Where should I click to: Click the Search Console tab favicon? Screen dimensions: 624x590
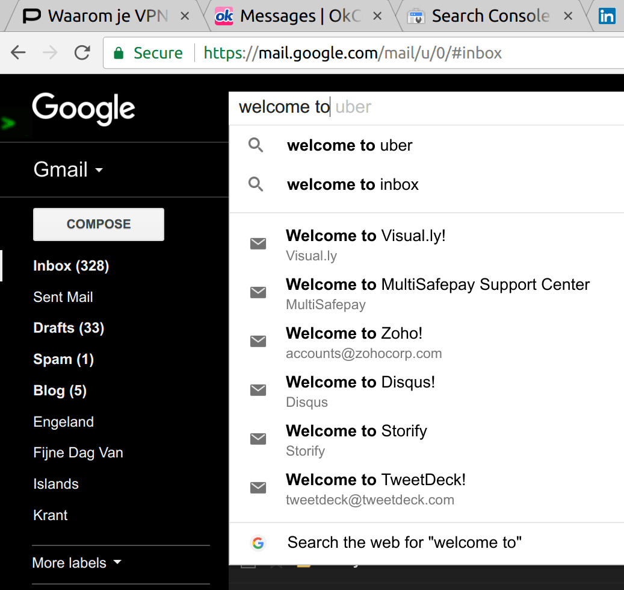(416, 17)
